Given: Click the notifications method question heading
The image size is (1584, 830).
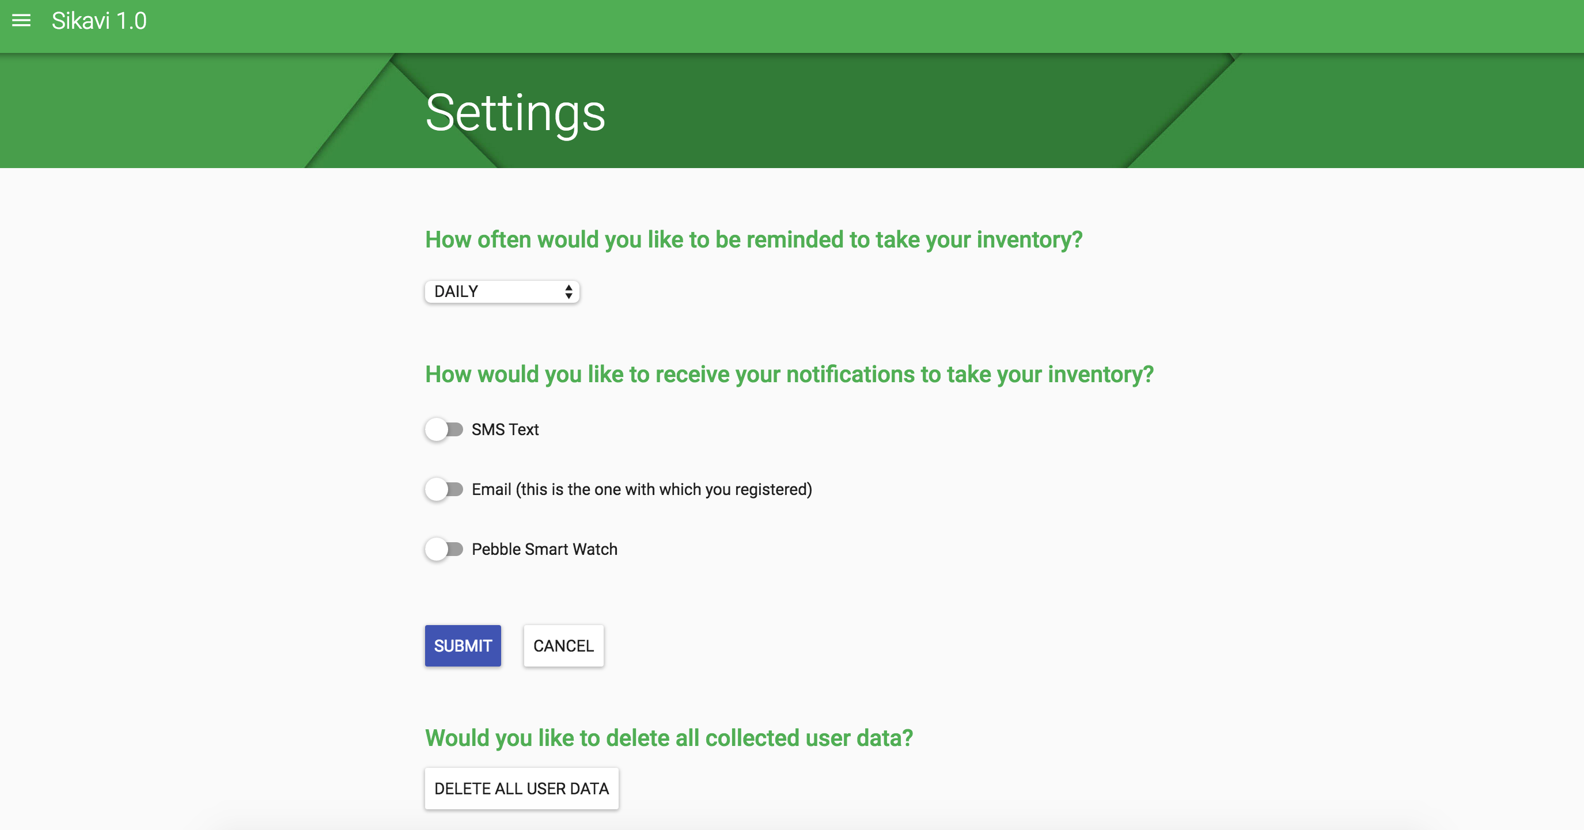Looking at the screenshot, I should [x=789, y=374].
